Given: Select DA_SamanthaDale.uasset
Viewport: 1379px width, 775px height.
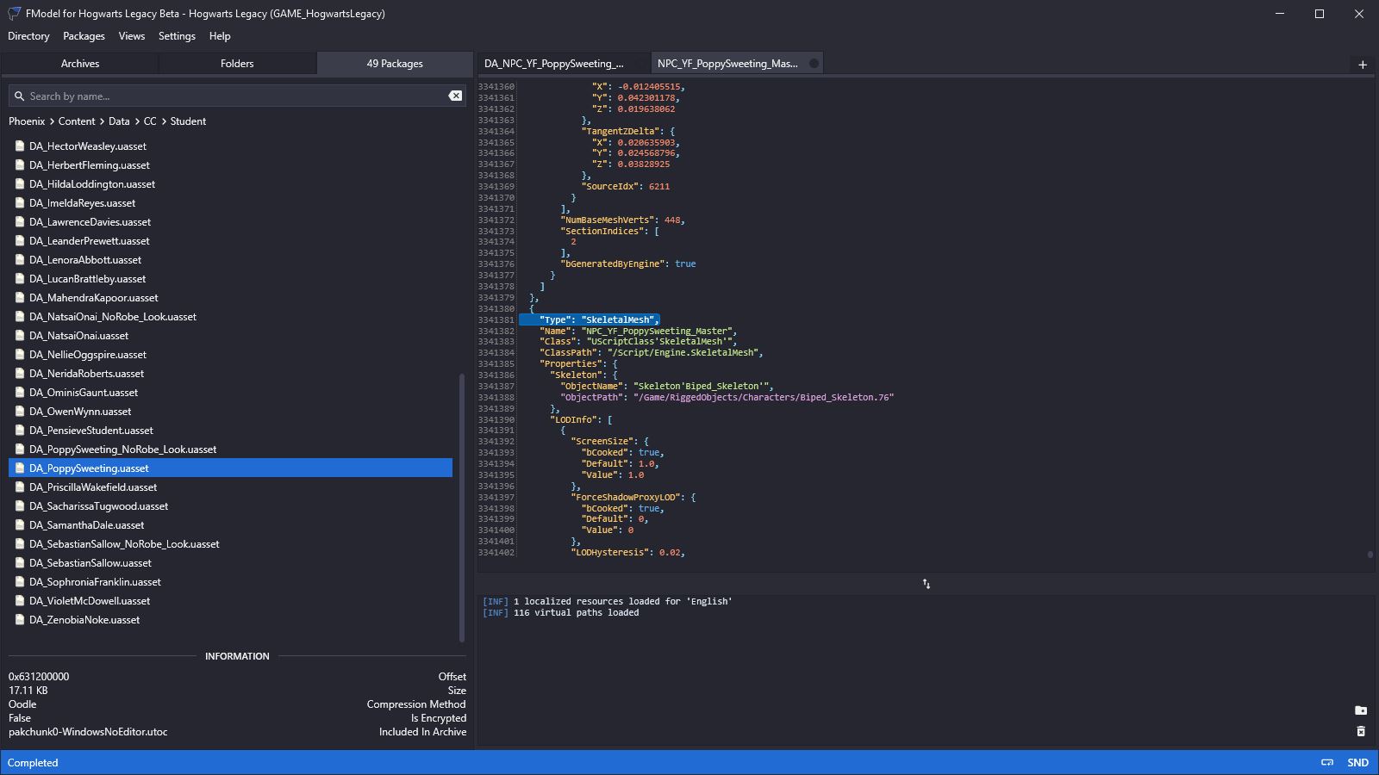Looking at the screenshot, I should click(x=230, y=525).
